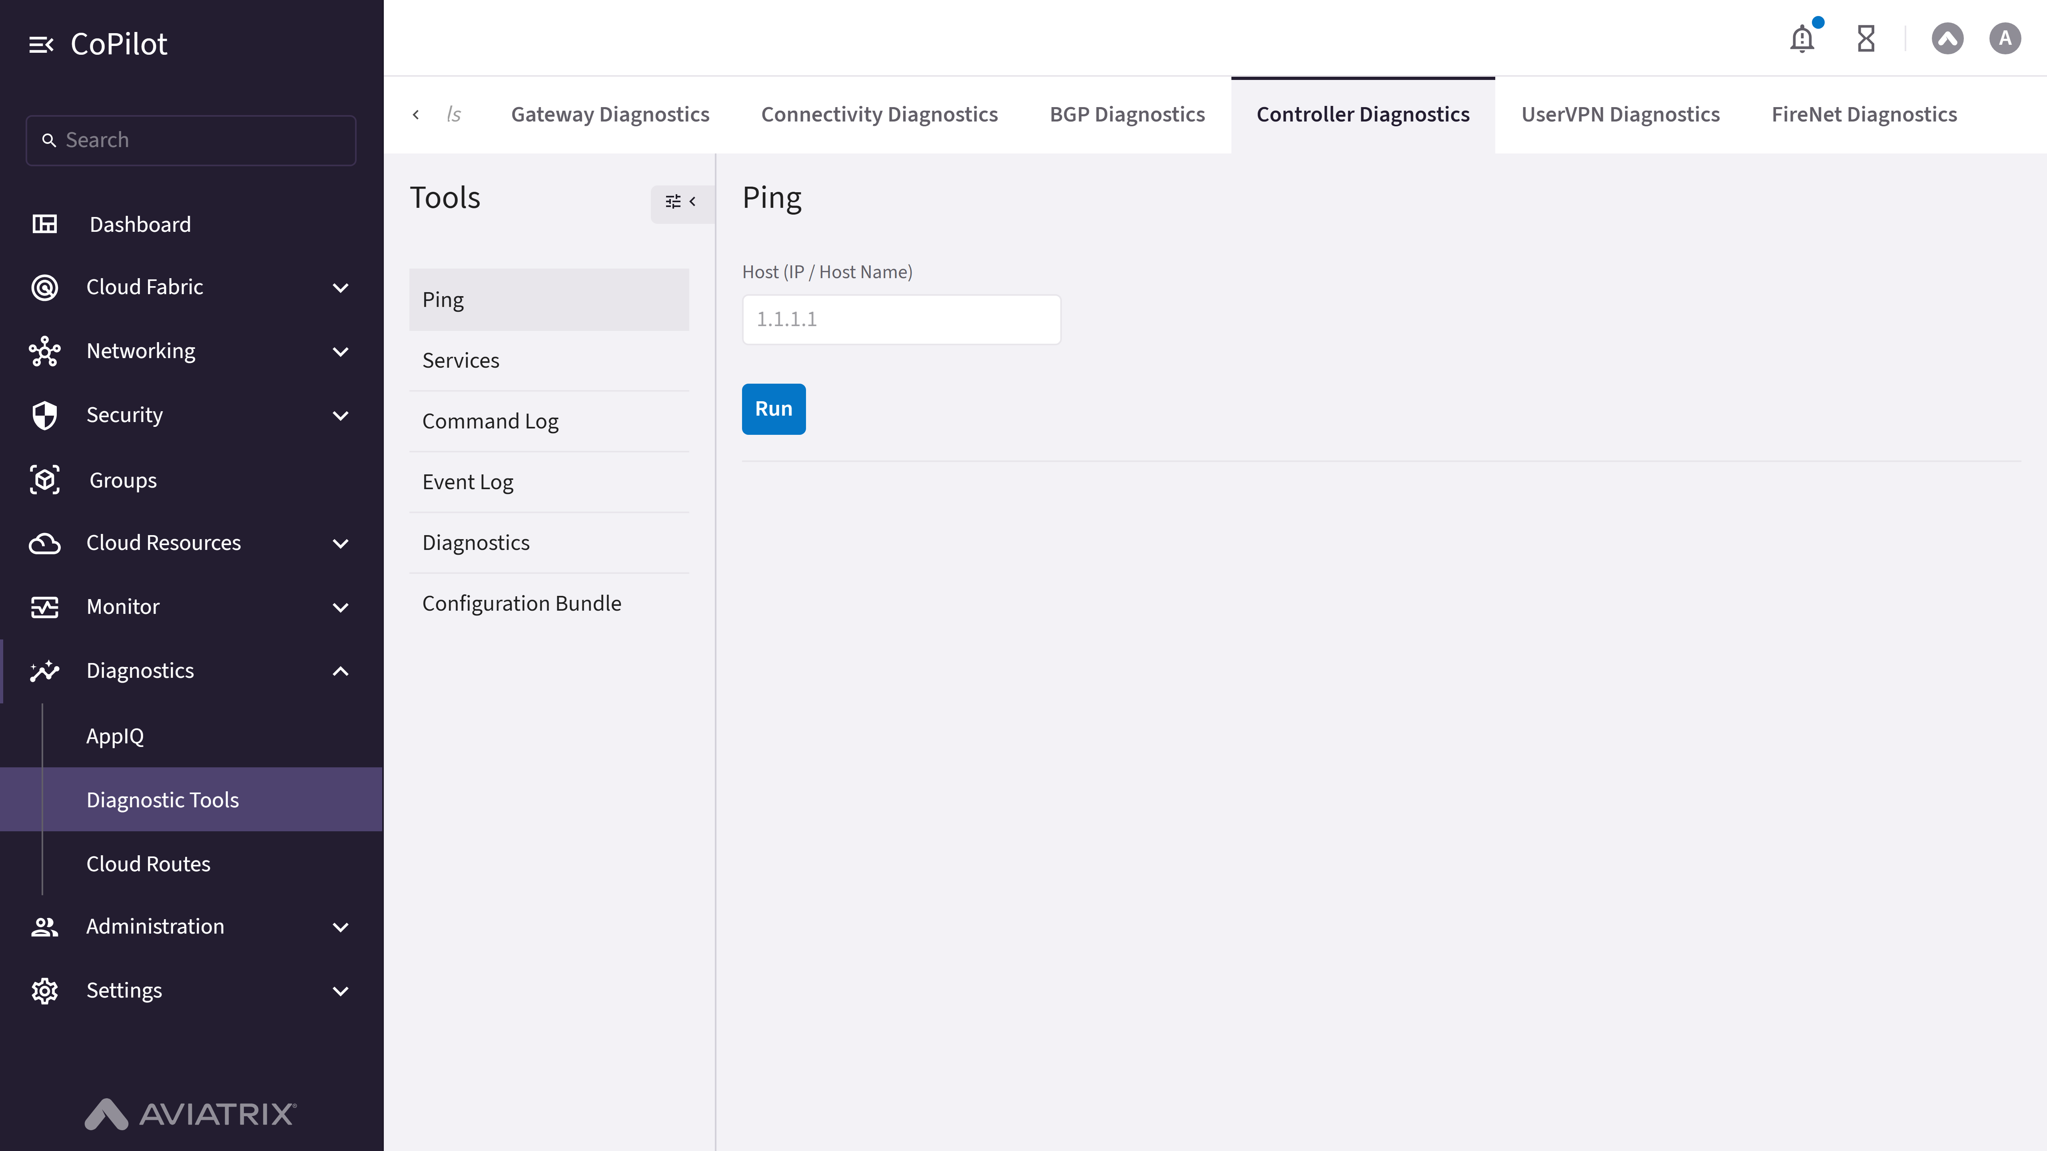2047x1151 pixels.
Task: Switch to UserVPN Diagnostics tab
Action: pos(1620,114)
